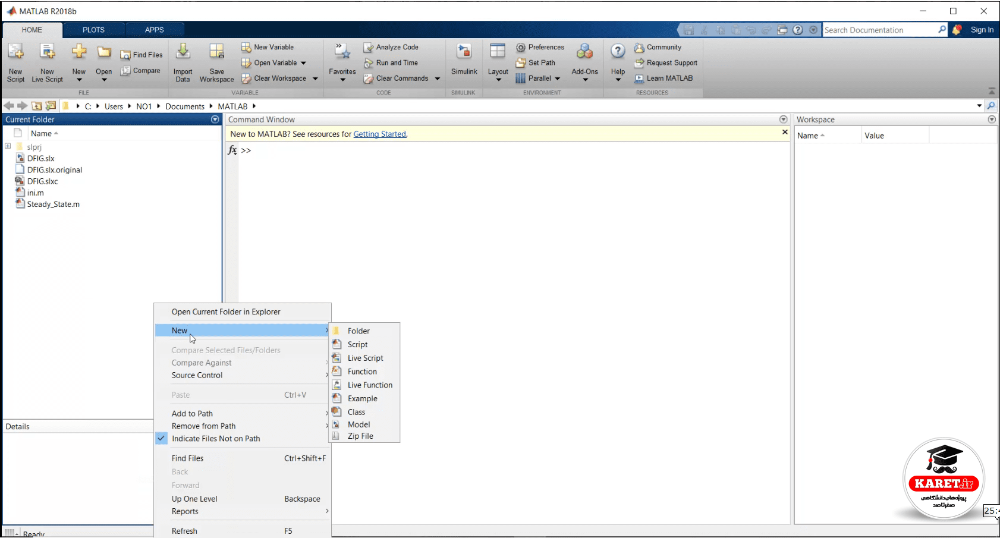Viewport: 1000px width, 538px height.
Task: Choose Script icon in New submenu
Action: [x=337, y=344]
